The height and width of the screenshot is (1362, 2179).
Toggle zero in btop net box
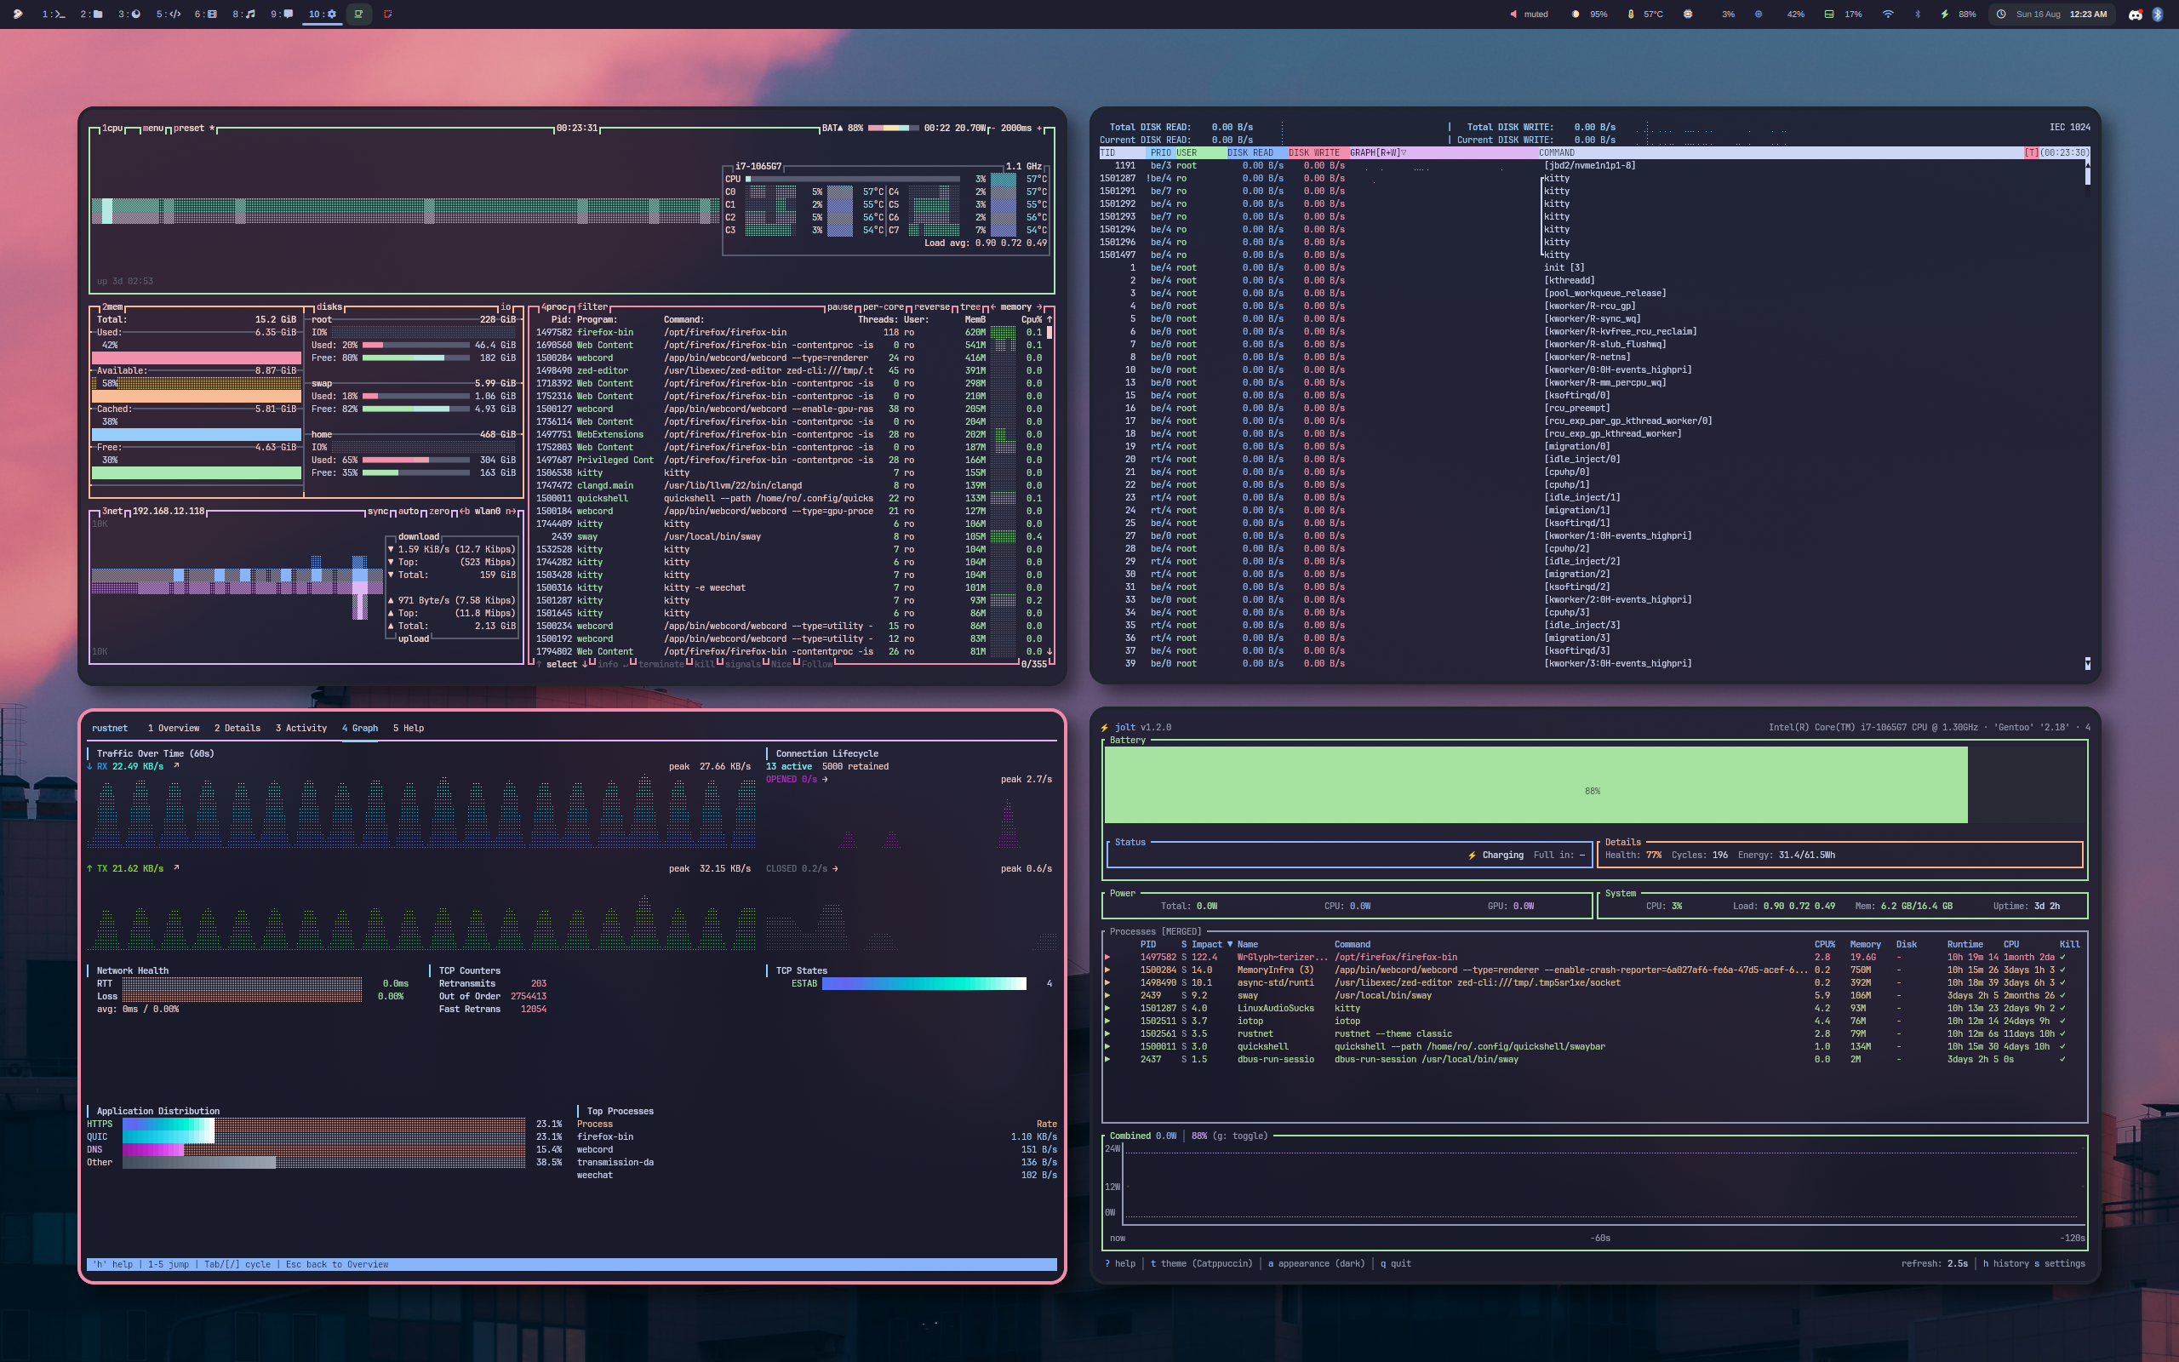coord(439,512)
